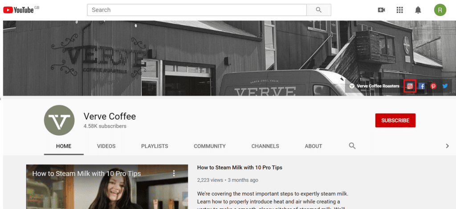Open the About tab
This screenshot has width=456, height=209.
pyautogui.click(x=313, y=146)
